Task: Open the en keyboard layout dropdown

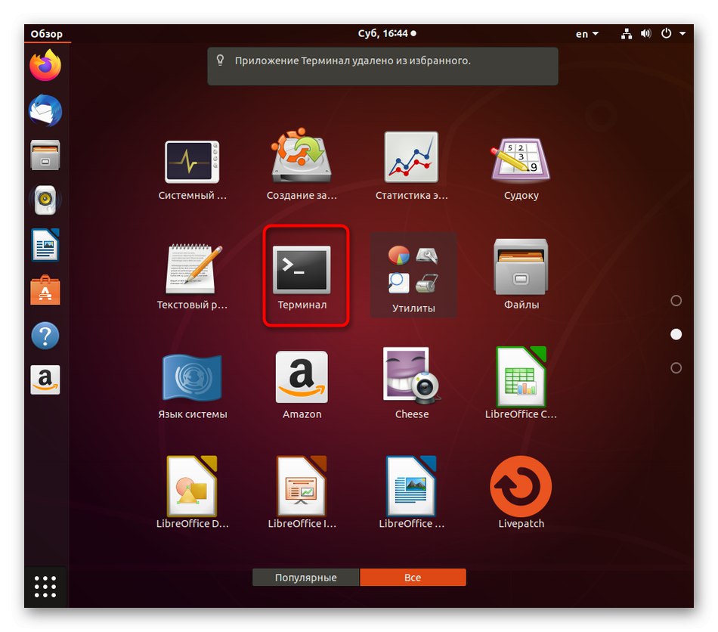Action: [587, 33]
